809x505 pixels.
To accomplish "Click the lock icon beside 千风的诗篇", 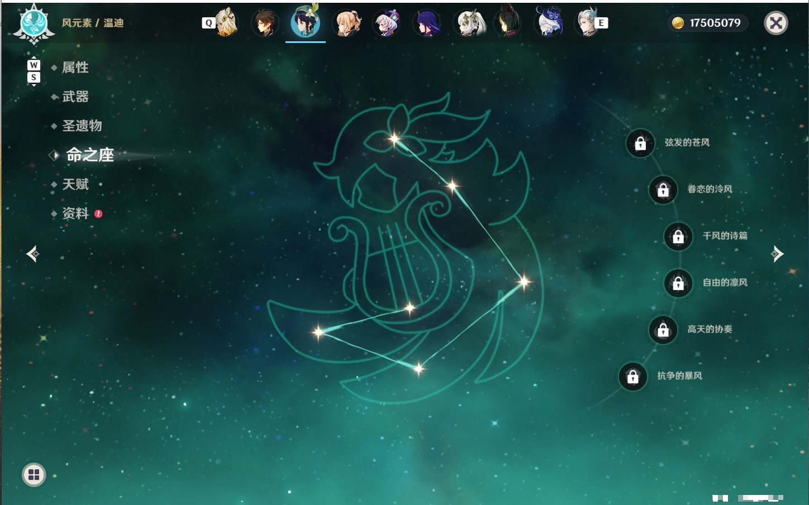I will (678, 237).
